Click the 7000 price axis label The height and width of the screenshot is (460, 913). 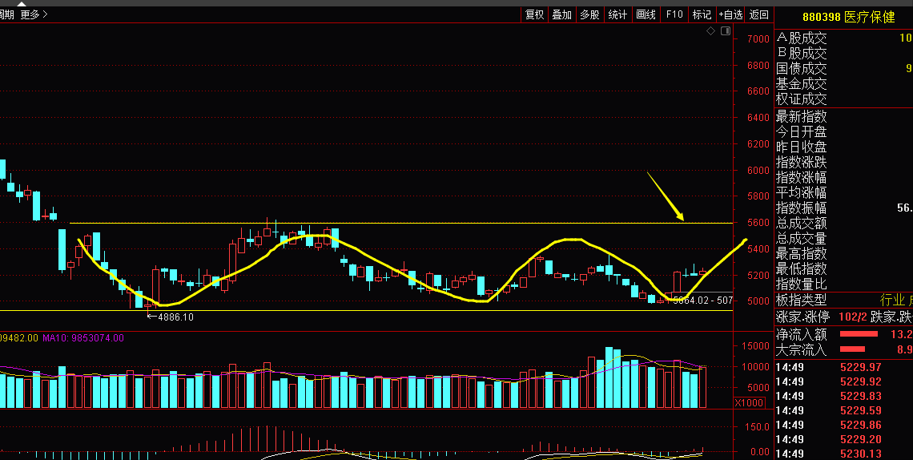click(x=758, y=39)
